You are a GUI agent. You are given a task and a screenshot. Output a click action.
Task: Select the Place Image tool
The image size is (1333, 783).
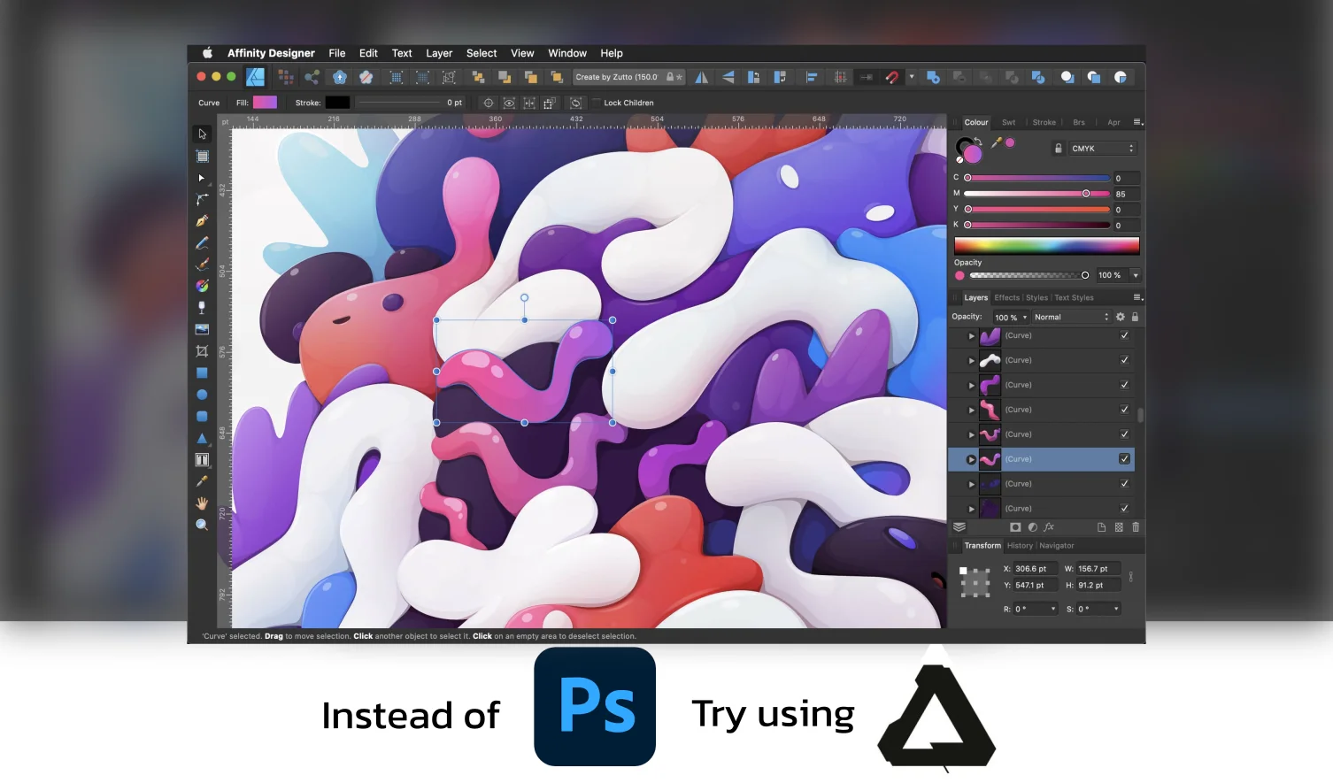pyautogui.click(x=202, y=329)
